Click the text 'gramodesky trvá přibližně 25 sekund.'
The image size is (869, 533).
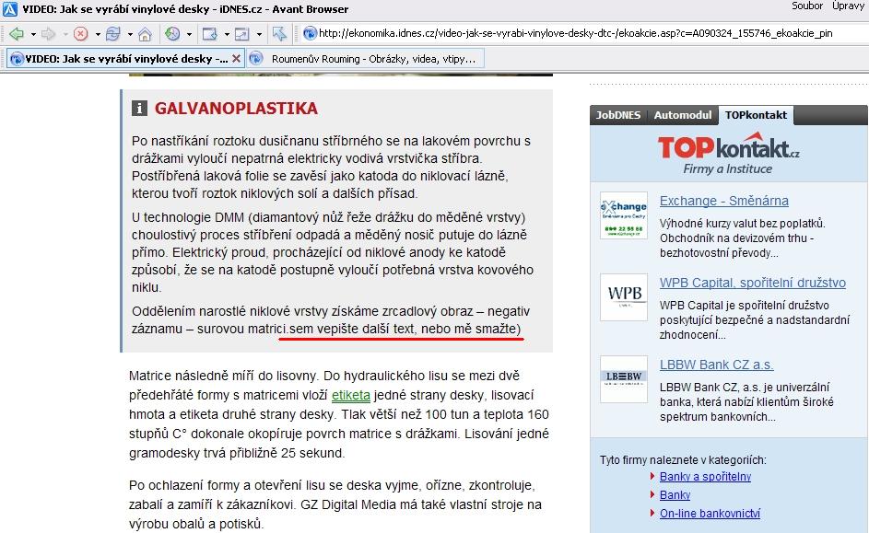point(237,453)
